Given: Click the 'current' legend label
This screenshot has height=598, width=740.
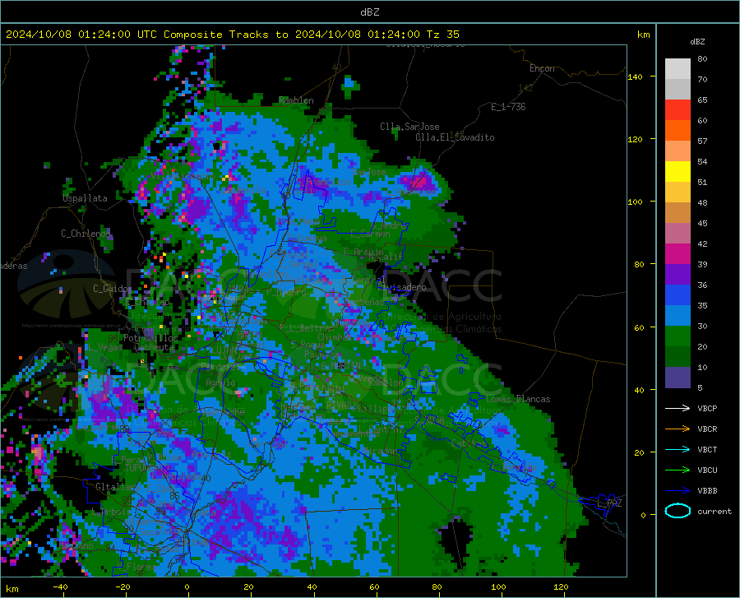Looking at the screenshot, I should (x=715, y=511).
